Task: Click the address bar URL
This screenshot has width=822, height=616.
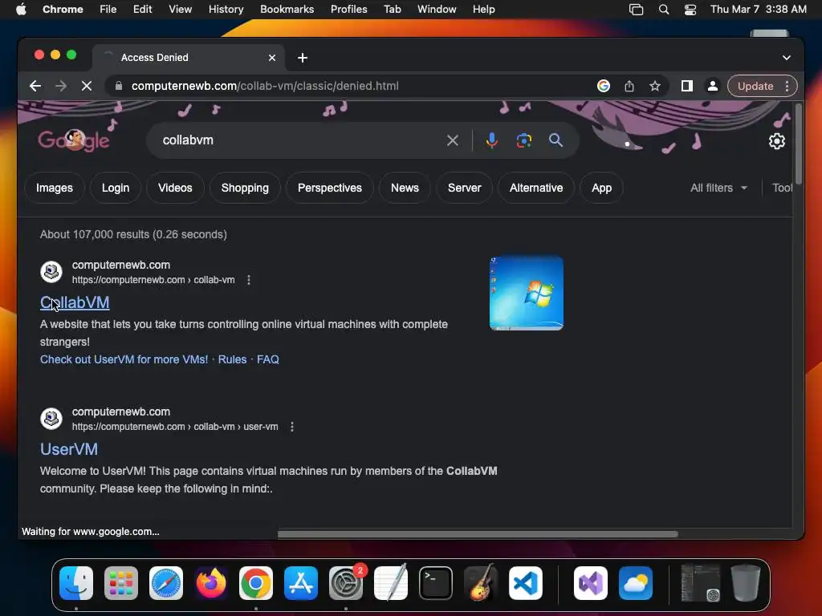Action: [x=265, y=86]
